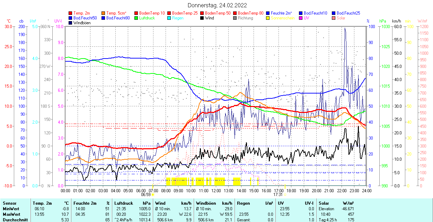Click the Durchschnitt row label in table
The height and width of the screenshot is (222, 433).
(14, 220)
